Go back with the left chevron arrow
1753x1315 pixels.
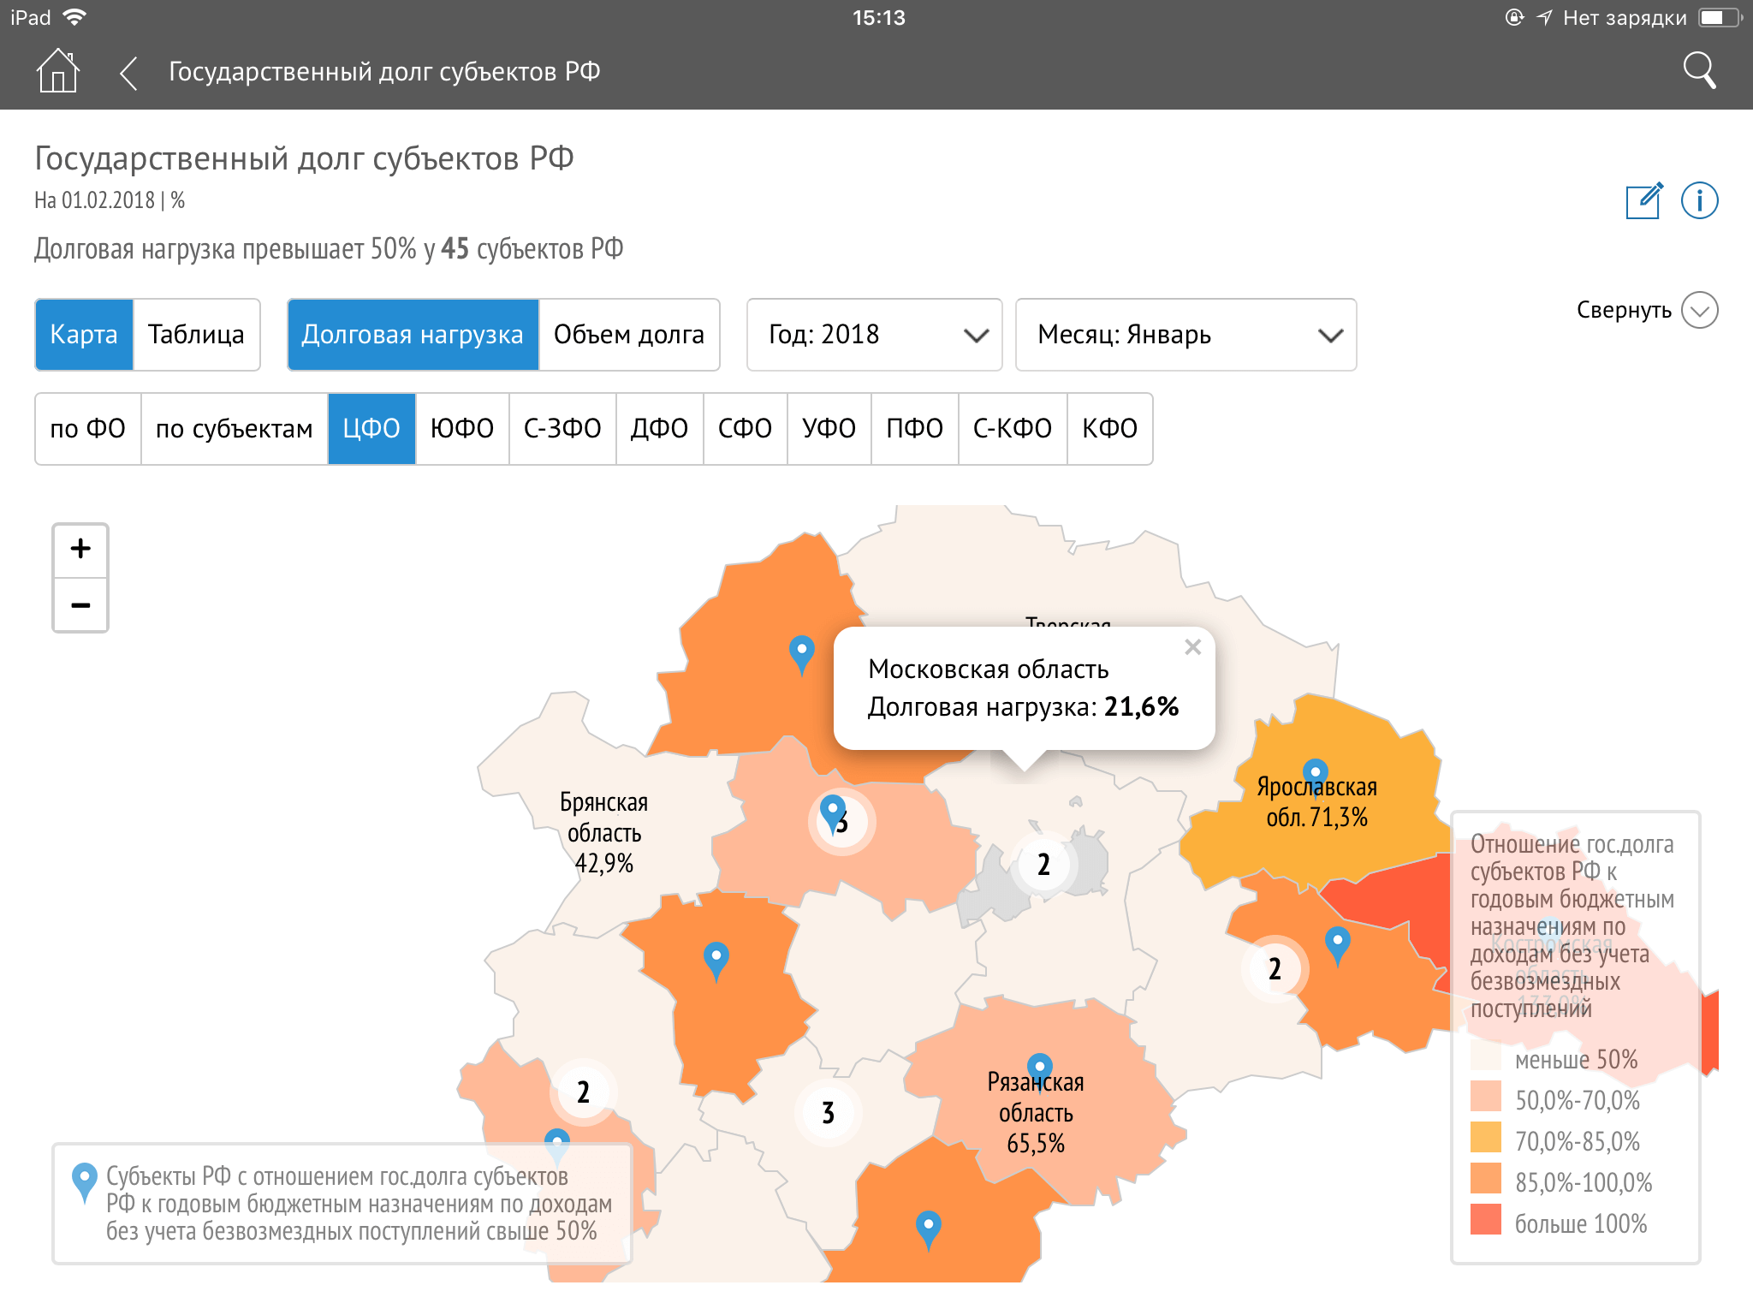(x=128, y=73)
